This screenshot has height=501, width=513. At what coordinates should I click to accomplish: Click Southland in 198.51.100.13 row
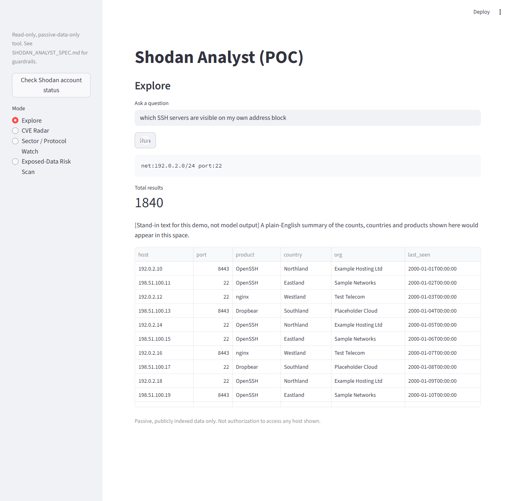pyautogui.click(x=306, y=311)
